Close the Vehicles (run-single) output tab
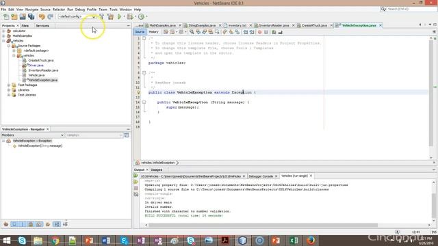This screenshot has width=438, height=246. click(311, 176)
